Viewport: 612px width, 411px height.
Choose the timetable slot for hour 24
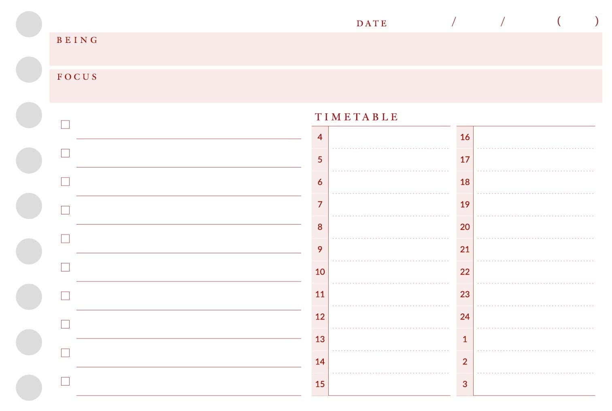click(x=526, y=317)
